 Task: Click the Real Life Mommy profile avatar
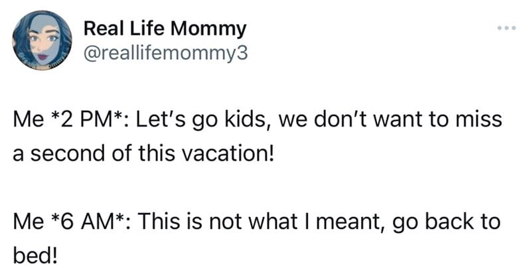(x=42, y=40)
